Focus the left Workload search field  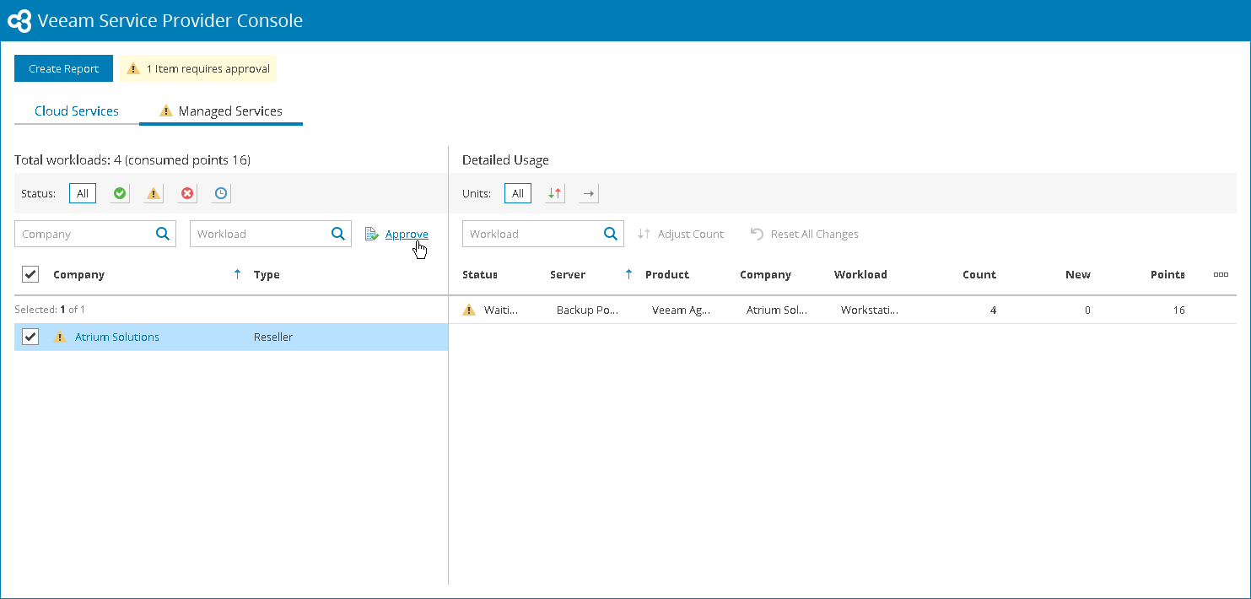(x=271, y=234)
